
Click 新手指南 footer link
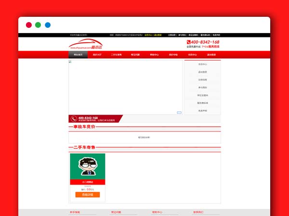click(x=75, y=212)
